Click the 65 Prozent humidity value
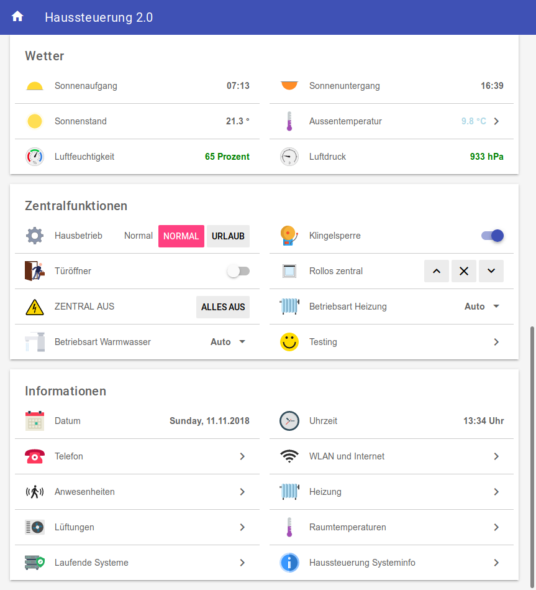 pos(227,157)
